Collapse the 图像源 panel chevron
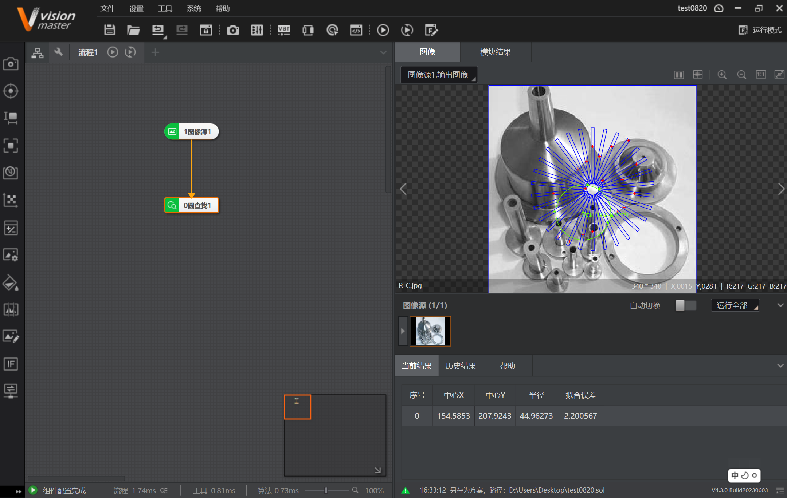787x498 pixels. pyautogui.click(x=780, y=305)
